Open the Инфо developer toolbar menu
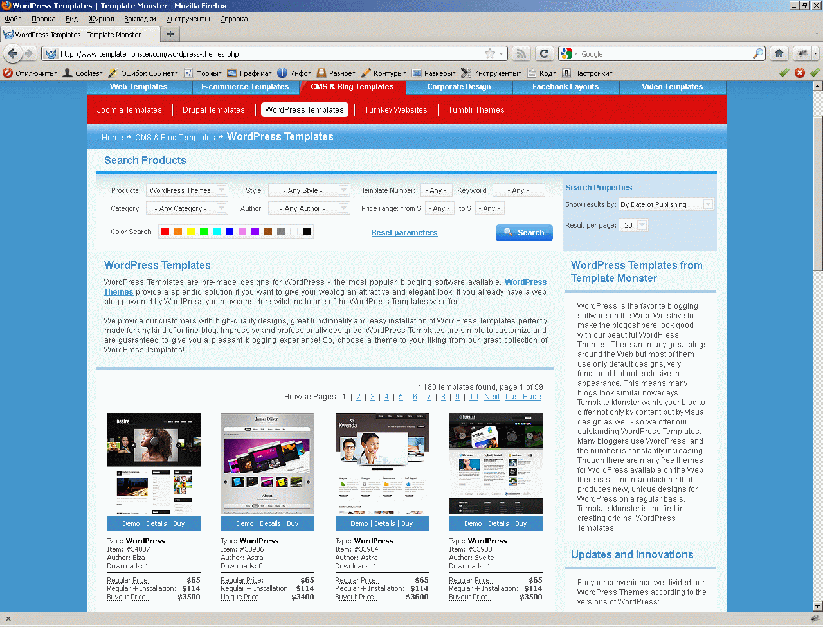The height and width of the screenshot is (627, 823). [x=294, y=73]
